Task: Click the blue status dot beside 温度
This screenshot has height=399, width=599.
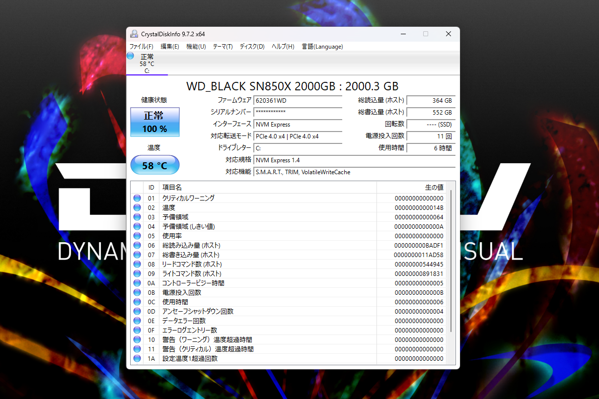Action: (x=137, y=207)
